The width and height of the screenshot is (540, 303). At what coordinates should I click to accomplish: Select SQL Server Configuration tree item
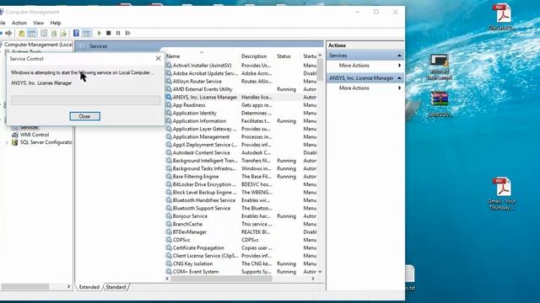coord(46,142)
